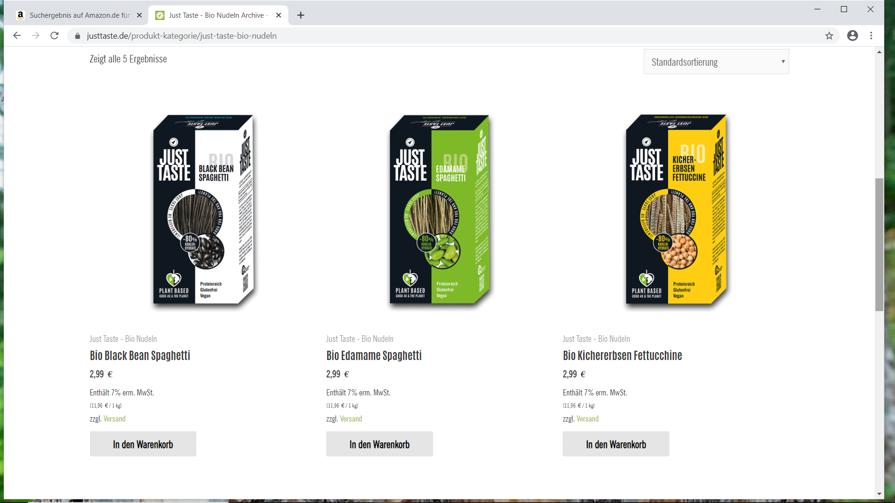Open the Standardsortierung sorting dropdown
895x503 pixels.
pos(716,61)
